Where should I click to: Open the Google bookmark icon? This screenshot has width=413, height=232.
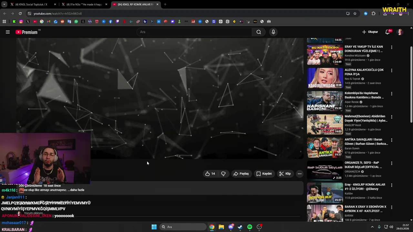(42, 22)
